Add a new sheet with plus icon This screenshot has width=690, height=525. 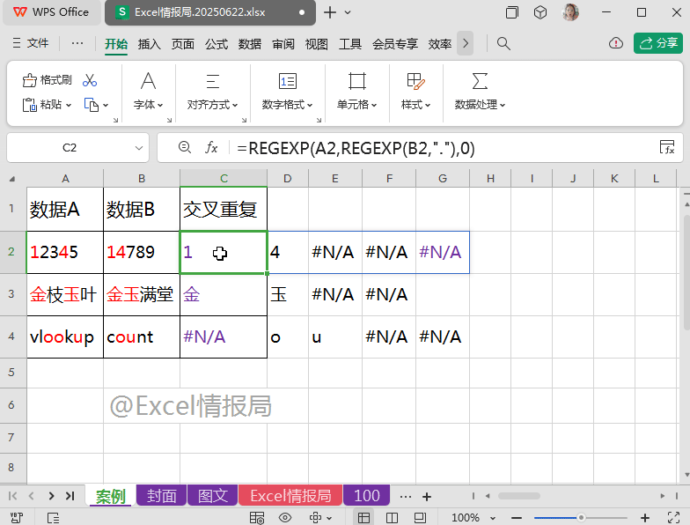pos(428,496)
